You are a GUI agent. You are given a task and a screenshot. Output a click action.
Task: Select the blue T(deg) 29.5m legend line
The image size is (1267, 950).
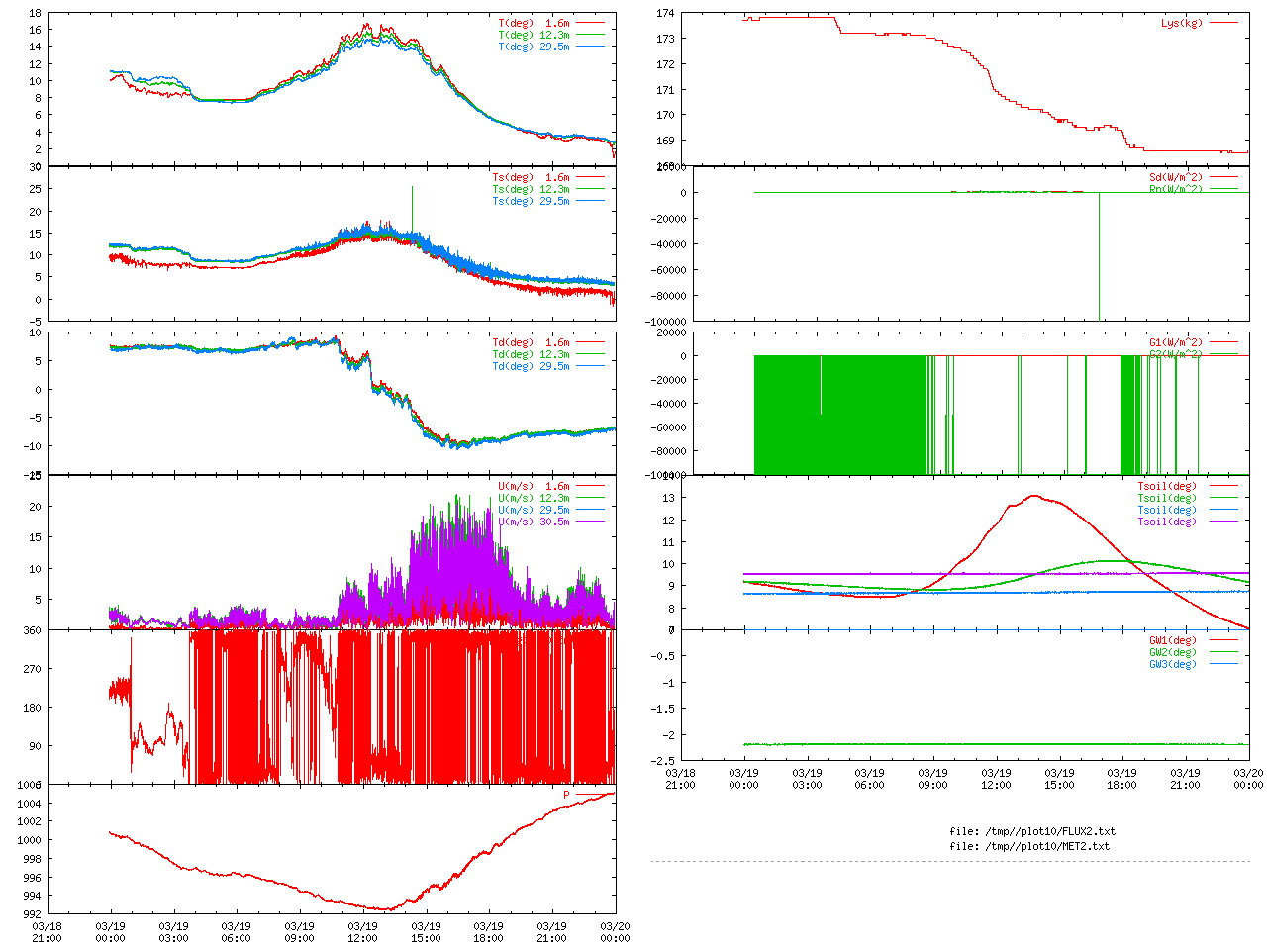(x=591, y=47)
